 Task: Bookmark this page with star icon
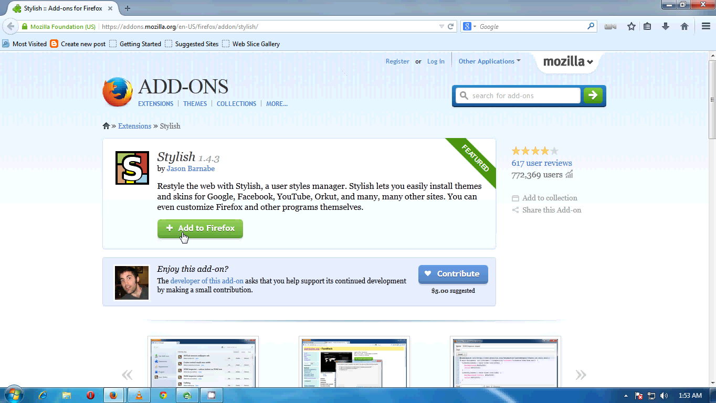pos(631,26)
